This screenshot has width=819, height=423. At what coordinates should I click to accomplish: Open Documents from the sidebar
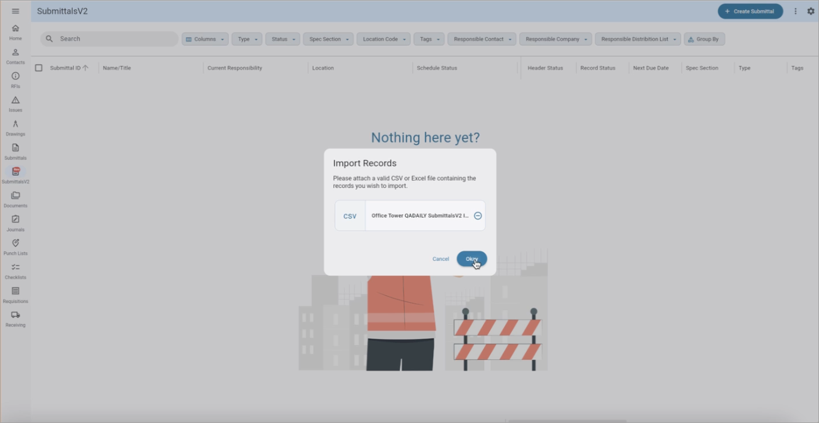[16, 199]
